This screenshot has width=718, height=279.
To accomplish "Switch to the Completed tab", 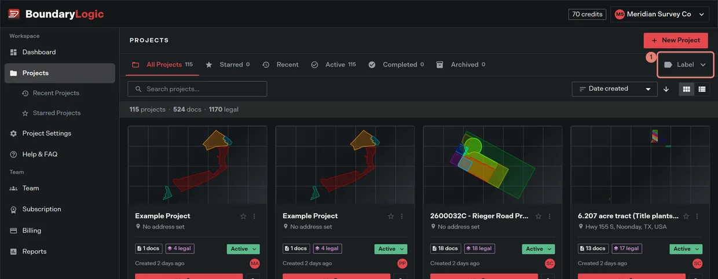I will tap(396, 65).
